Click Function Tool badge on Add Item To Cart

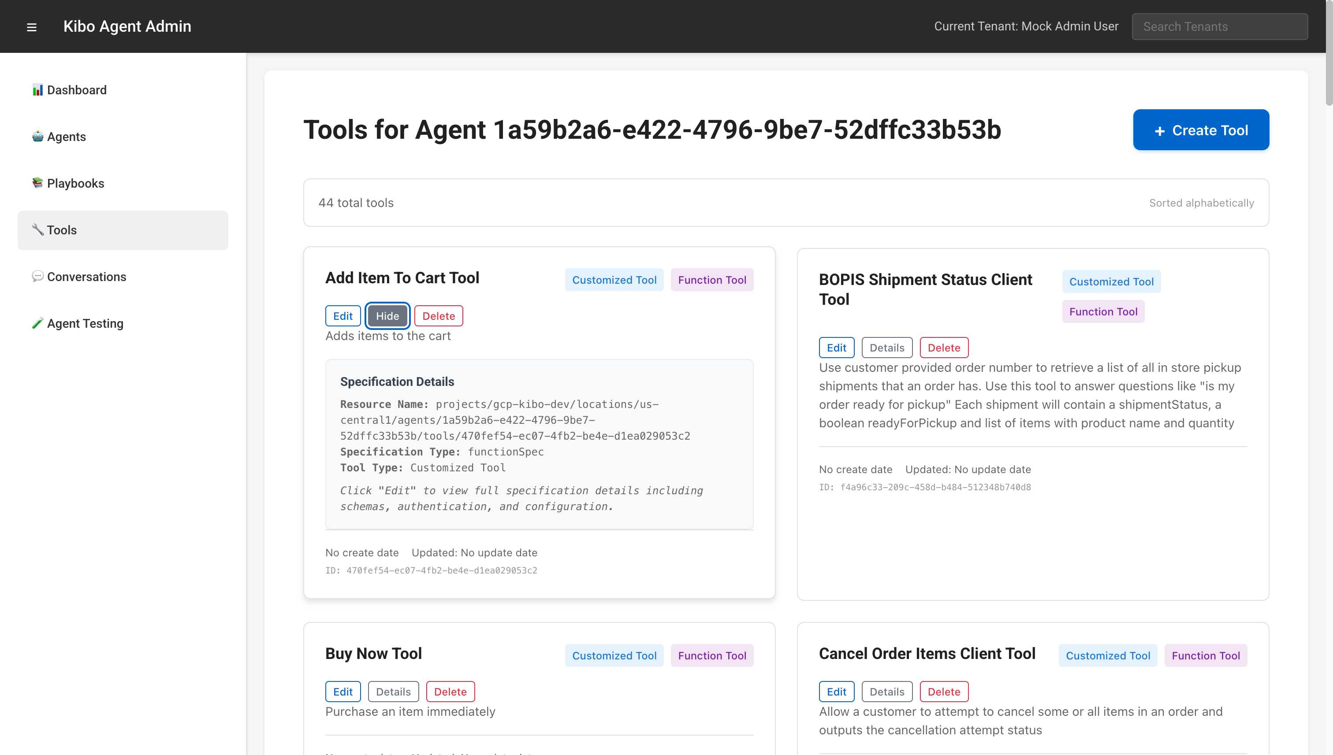[712, 280]
